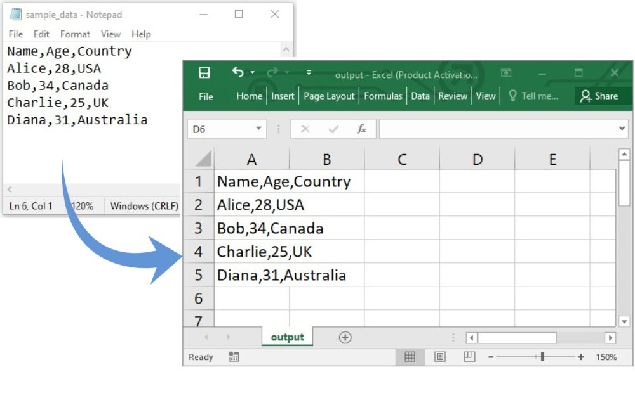The width and height of the screenshot is (635, 398).
Task: Click the Redo icon
Action: pos(272,72)
